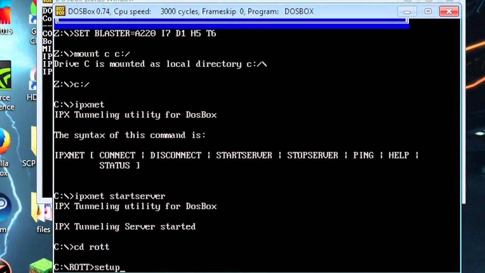Click the 'C:\ROTT>setup' prompt line

89,267
